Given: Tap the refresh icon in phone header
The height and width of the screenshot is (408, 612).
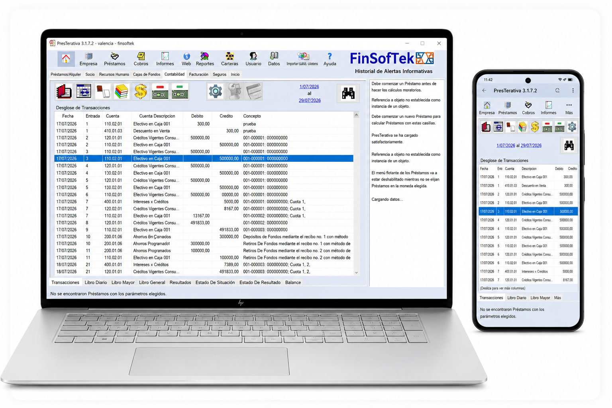Looking at the screenshot, I should pos(557,90).
